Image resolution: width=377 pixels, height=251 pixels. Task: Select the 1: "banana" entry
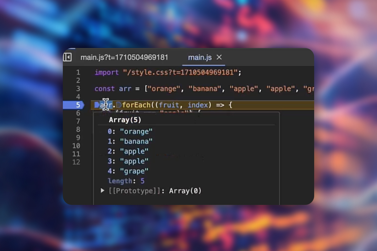click(130, 141)
